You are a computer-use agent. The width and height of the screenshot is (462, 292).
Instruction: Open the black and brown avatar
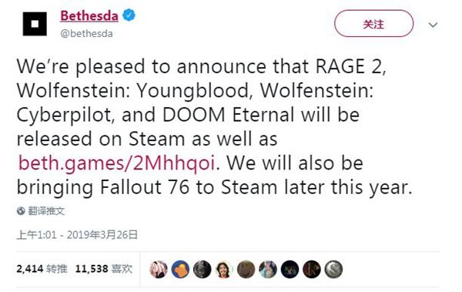(x=312, y=270)
